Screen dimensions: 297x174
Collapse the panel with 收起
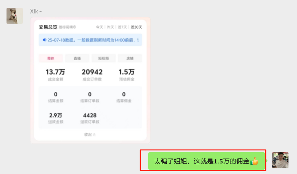tap(90, 135)
